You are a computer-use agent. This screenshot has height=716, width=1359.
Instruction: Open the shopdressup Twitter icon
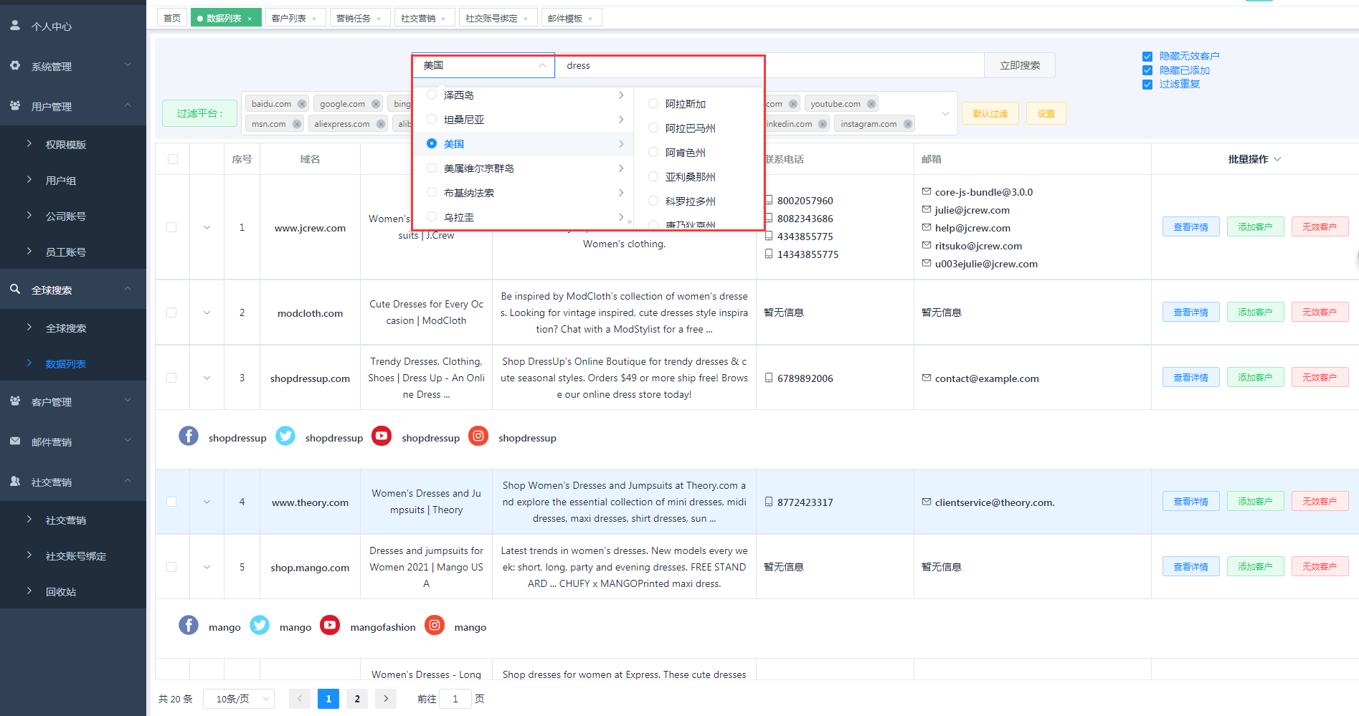click(x=285, y=436)
